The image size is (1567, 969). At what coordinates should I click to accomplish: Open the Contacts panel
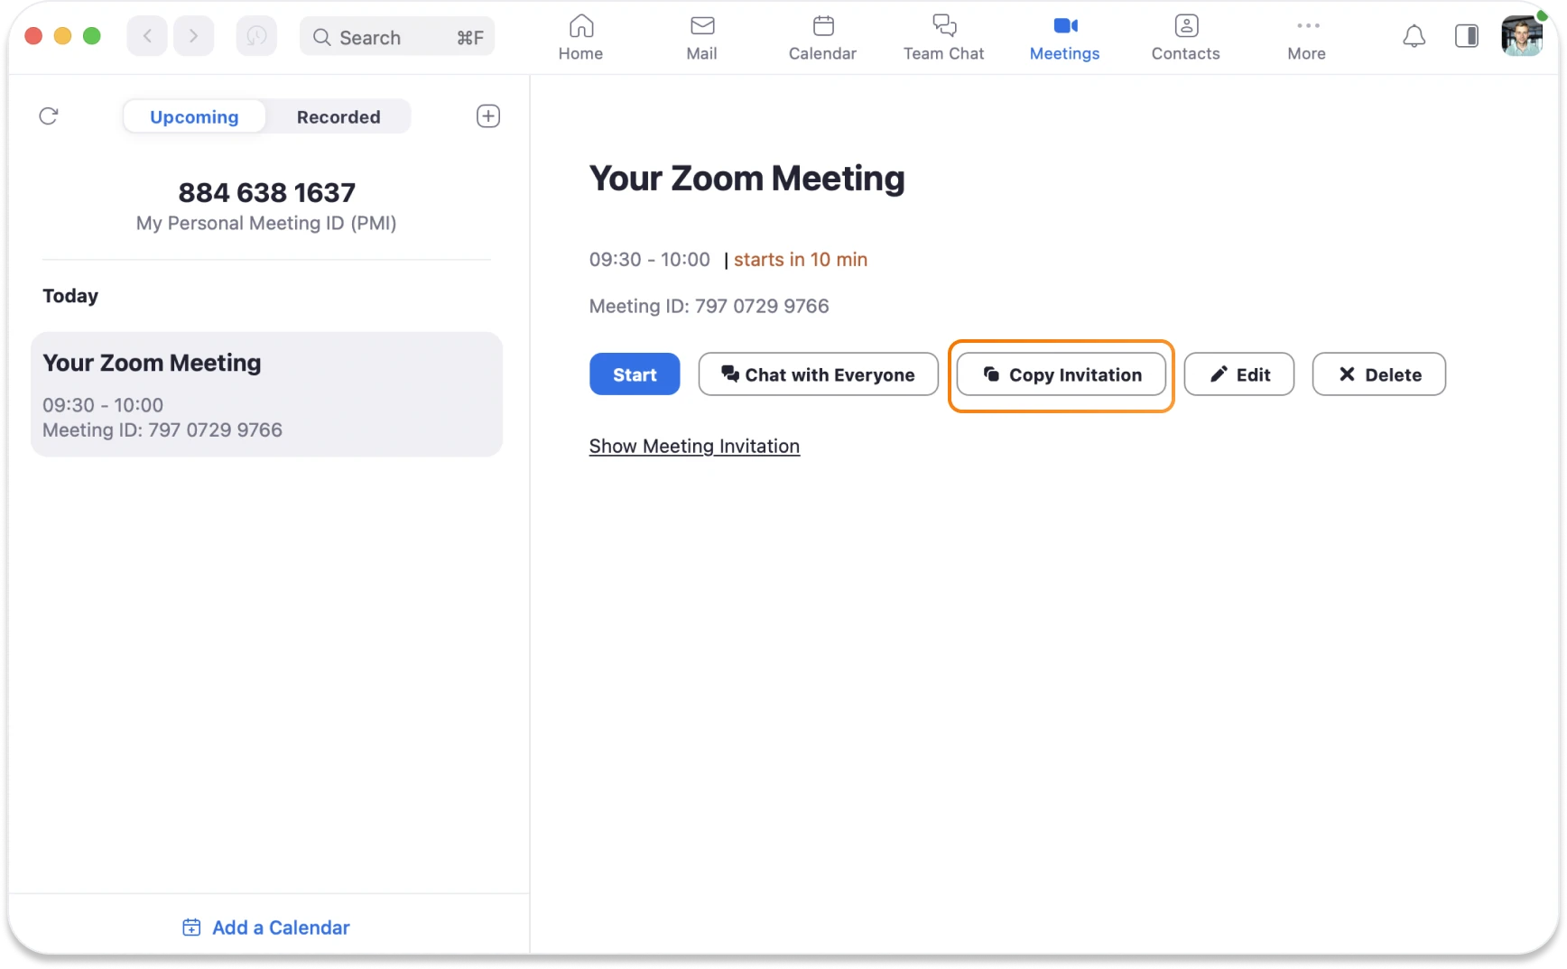[1185, 36]
